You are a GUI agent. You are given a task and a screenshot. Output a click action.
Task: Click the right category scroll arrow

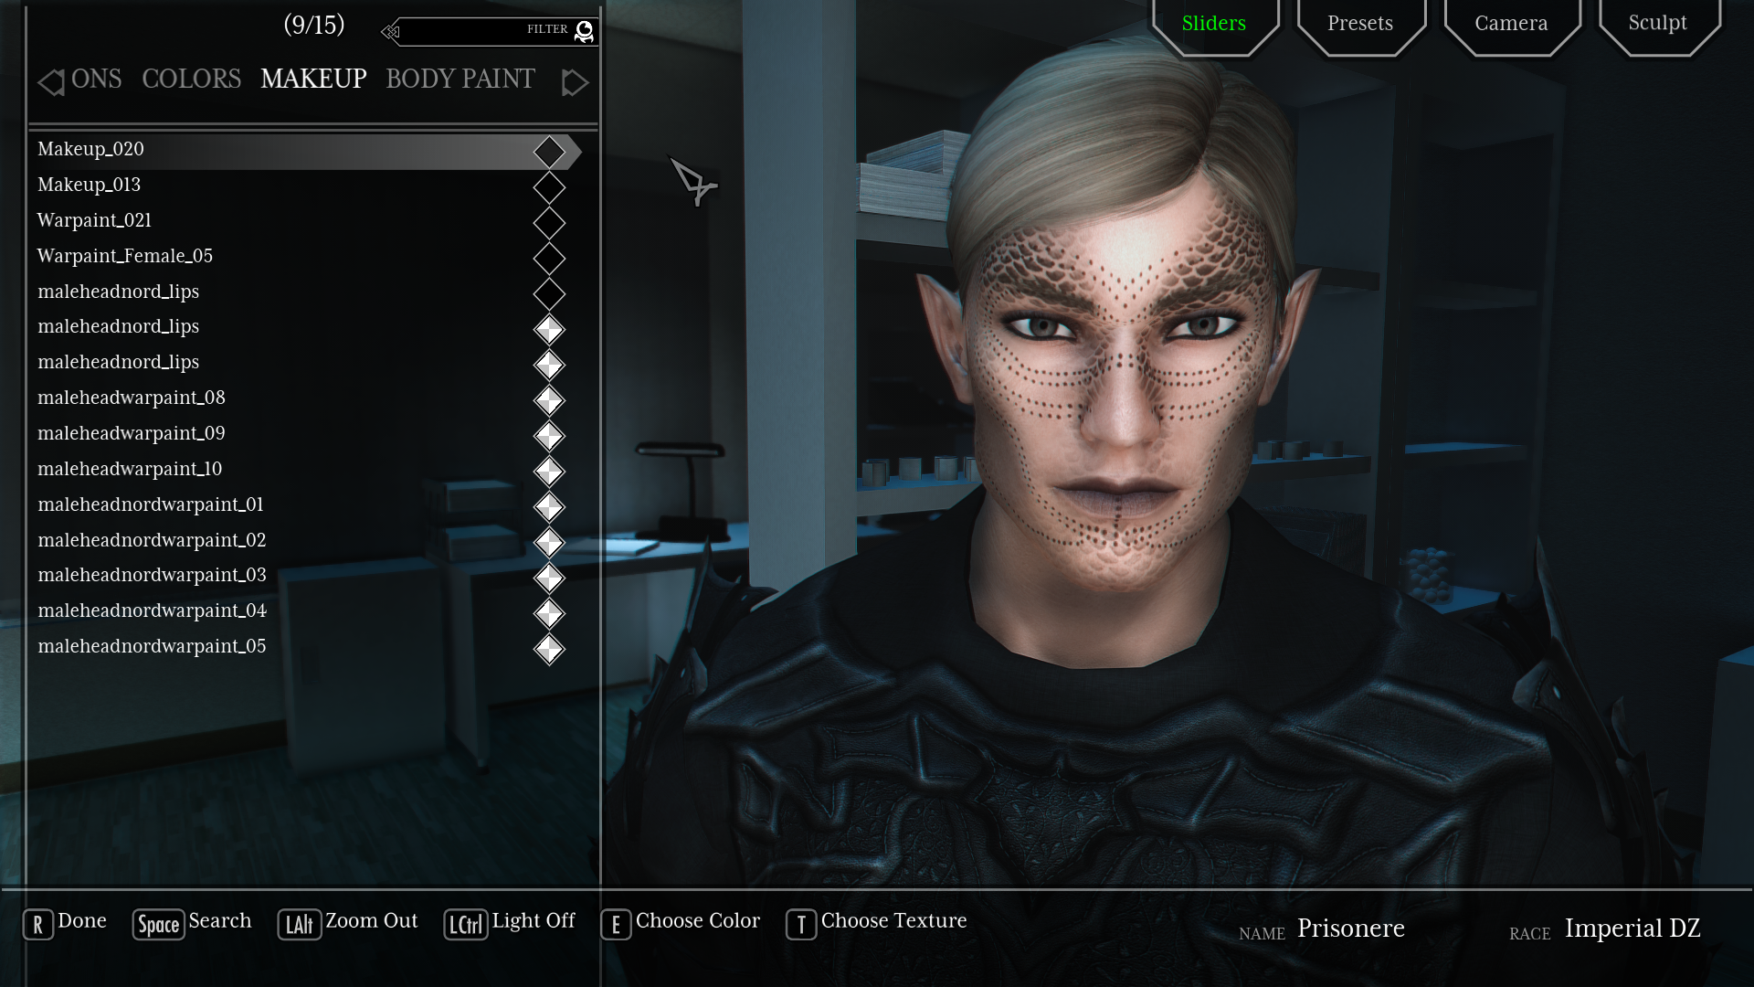(575, 82)
